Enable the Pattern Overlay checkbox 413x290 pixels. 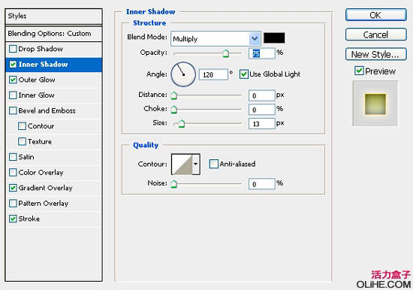[13, 204]
